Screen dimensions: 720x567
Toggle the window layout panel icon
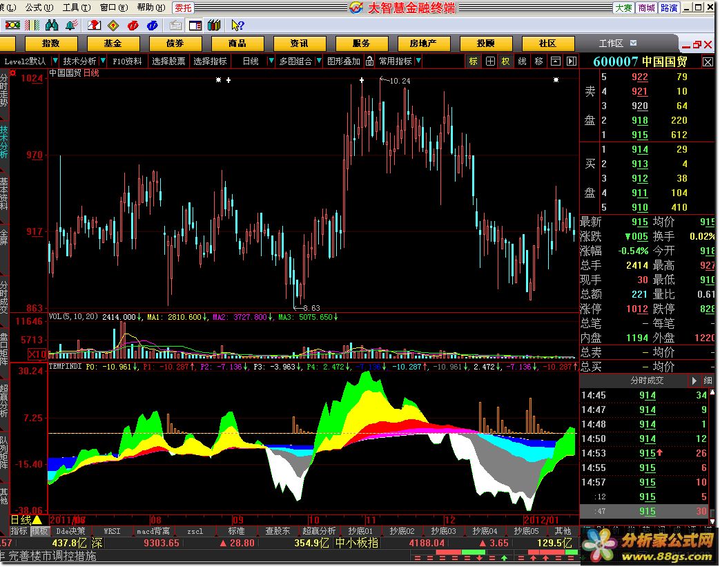195,26
